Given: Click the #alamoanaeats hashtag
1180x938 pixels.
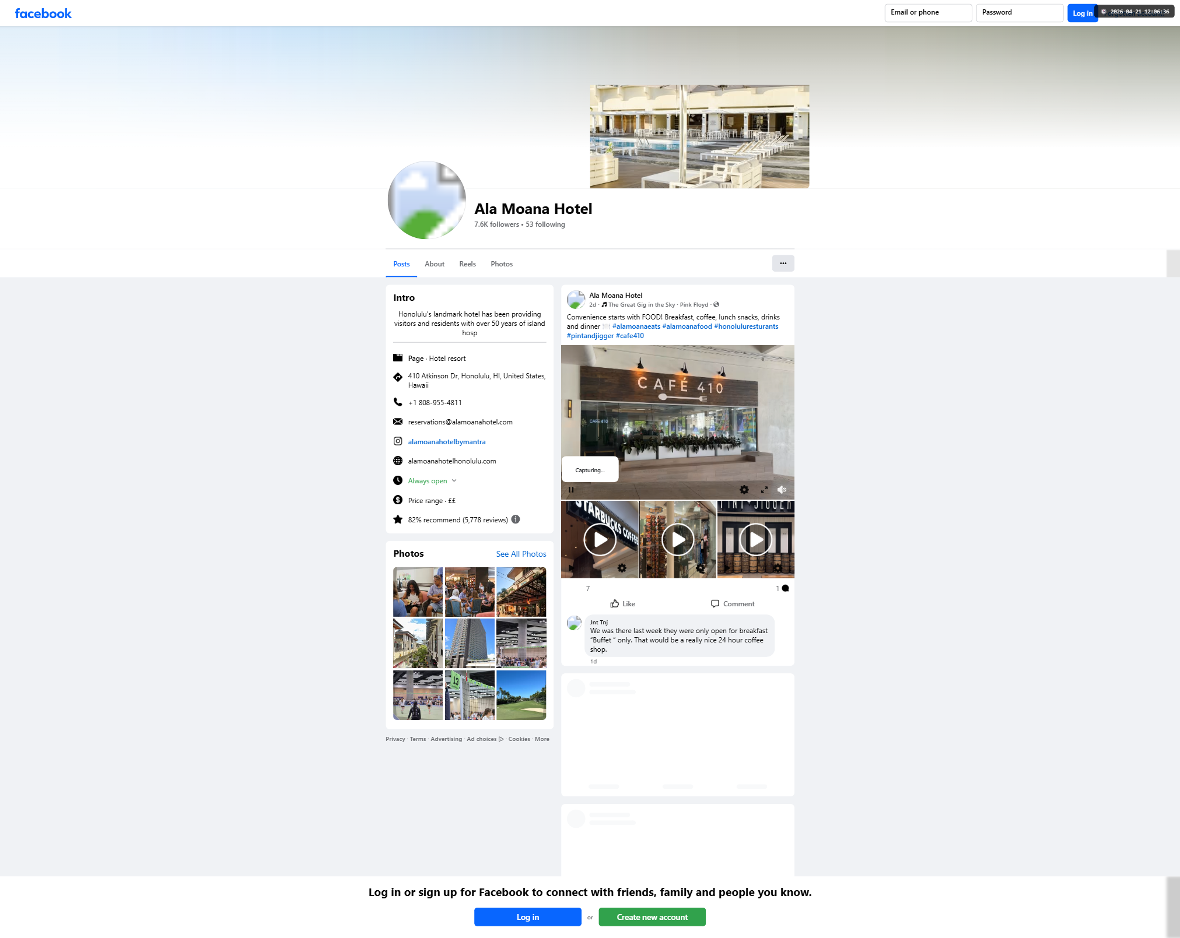Looking at the screenshot, I should pos(636,326).
